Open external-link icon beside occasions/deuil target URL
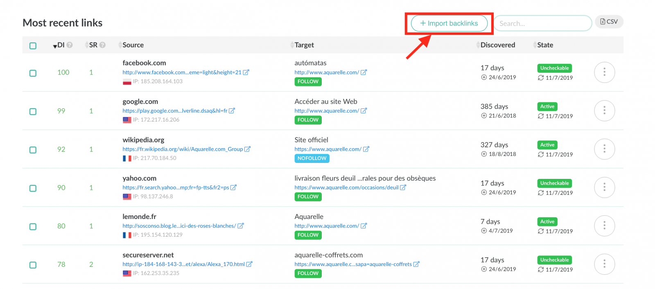The width and height of the screenshot is (655, 289). click(x=403, y=187)
